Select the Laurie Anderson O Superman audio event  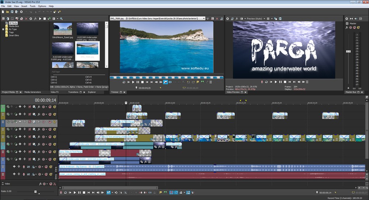212,168
